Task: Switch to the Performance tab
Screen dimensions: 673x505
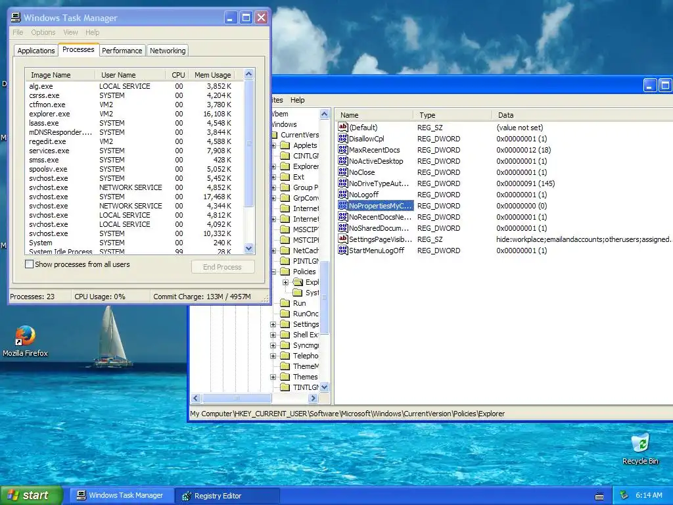Action: pos(122,50)
